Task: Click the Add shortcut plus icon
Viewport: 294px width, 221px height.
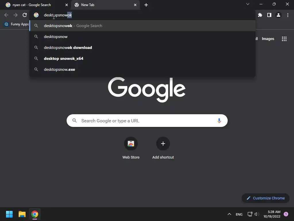Action: point(163,144)
